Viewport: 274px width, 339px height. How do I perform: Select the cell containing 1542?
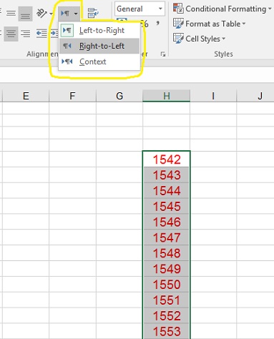(167, 159)
